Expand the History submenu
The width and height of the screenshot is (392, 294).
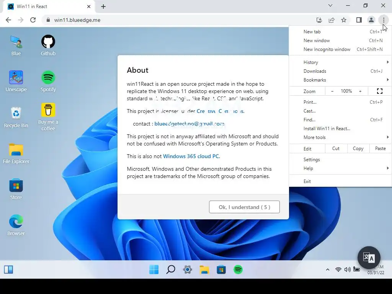[x=340, y=62]
